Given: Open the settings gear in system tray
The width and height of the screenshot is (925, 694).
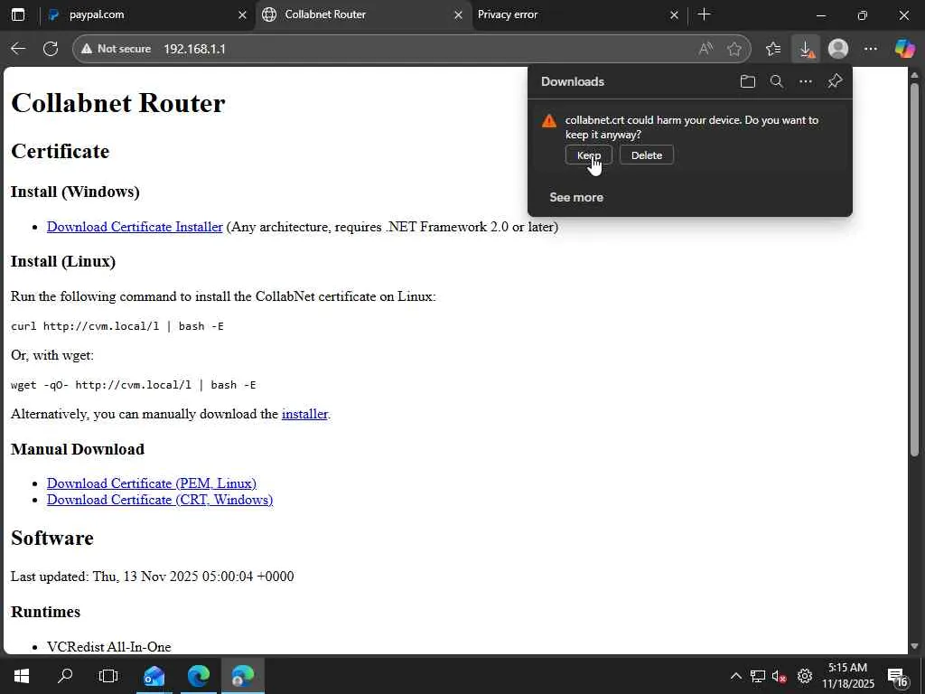Looking at the screenshot, I should pos(805,676).
